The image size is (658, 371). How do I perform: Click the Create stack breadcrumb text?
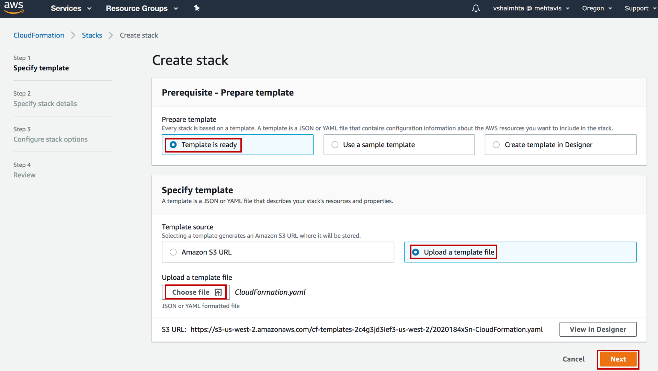(139, 35)
